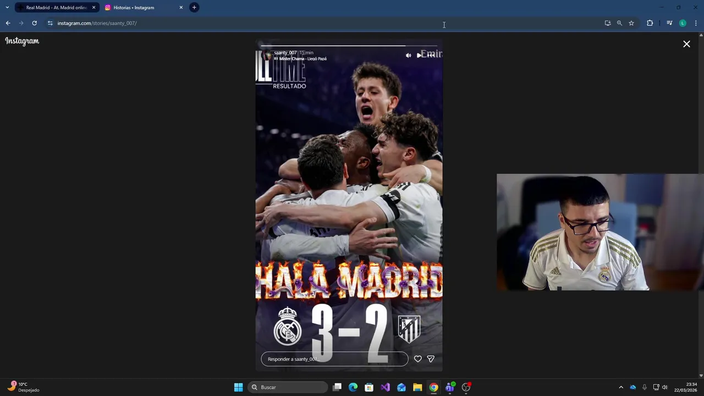Image resolution: width=704 pixels, height=396 pixels.
Task: Expand the tab search dropdown
Action: (7, 8)
